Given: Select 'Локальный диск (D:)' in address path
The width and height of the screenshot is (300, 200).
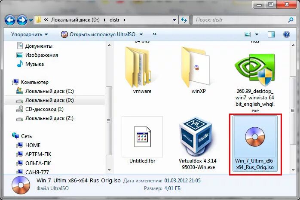Looking at the screenshot, I should [75, 20].
